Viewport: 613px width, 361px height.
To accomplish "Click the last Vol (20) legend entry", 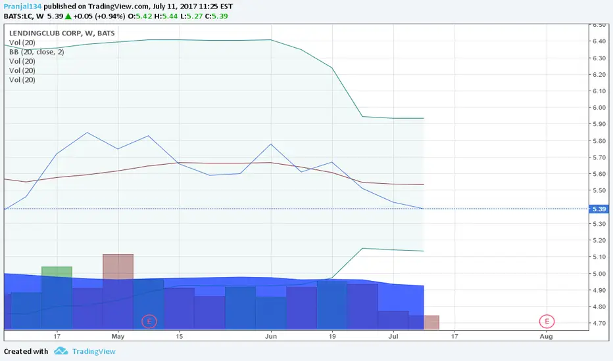I will (22, 80).
